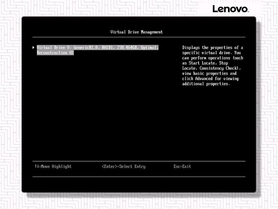Click the Reconstruction 0% progress text
278x209 pixels.
(55, 53)
